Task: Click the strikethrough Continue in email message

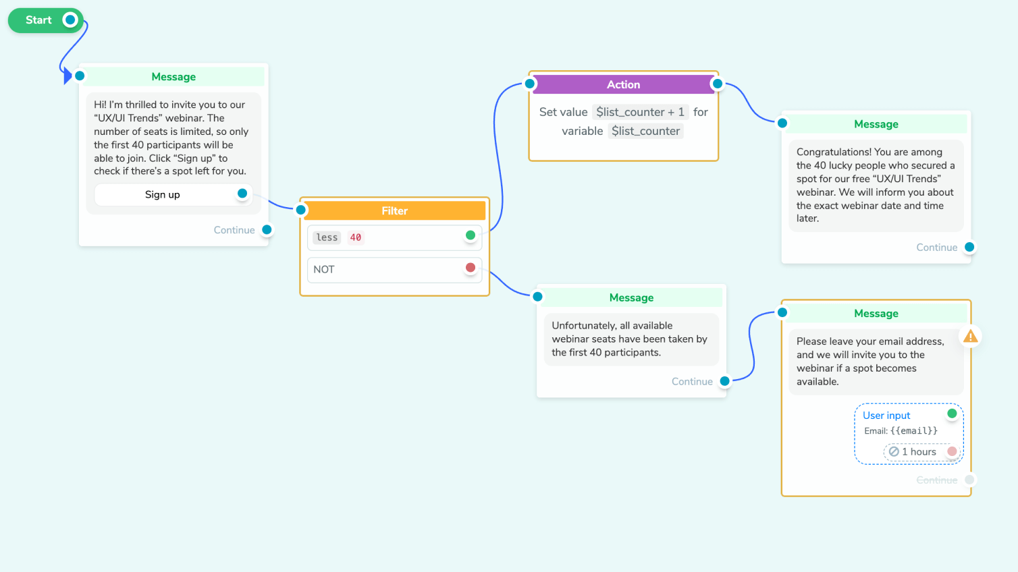Action: tap(937, 480)
